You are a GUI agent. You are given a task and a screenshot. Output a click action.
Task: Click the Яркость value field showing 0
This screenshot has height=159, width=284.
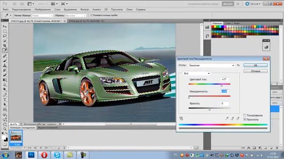tap(225, 103)
